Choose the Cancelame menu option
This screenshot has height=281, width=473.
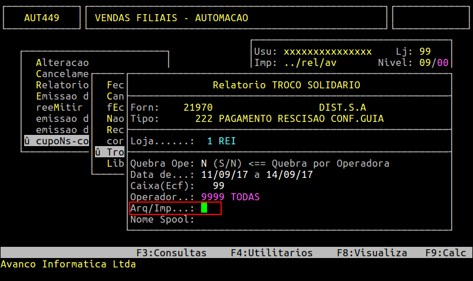click(62, 74)
